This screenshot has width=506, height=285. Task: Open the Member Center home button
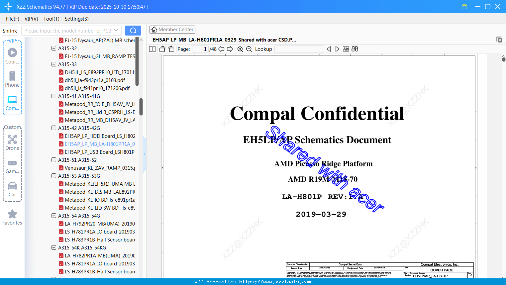tap(172, 30)
